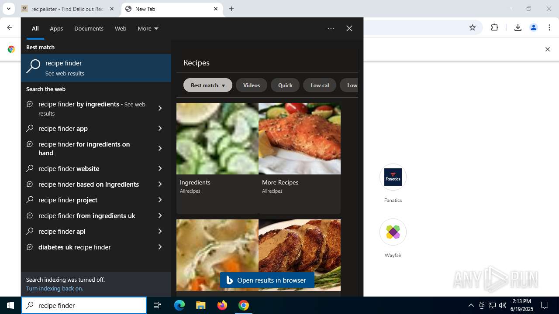Select the Web search filter tab

(121, 28)
